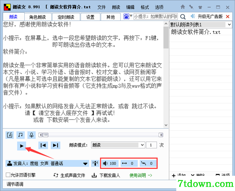This screenshot has width=235, height=191.
Task: Click the repeat count field showing 1
Action: point(151,145)
